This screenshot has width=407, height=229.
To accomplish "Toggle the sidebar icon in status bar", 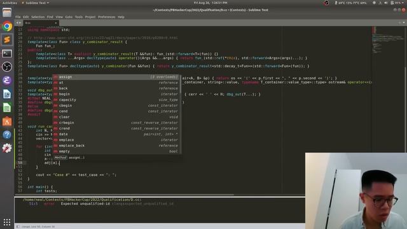I will pyautogui.click(x=18, y=226).
